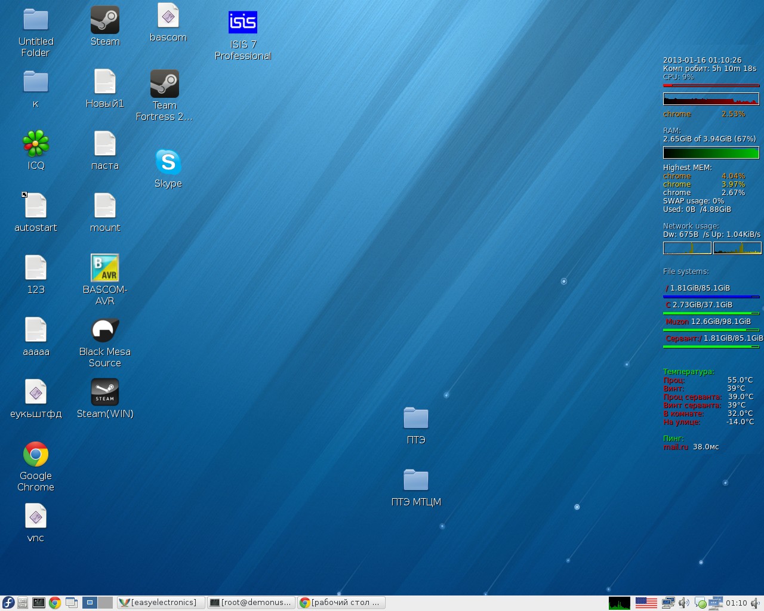764x611 pixels.
Task: Click the green CPU graph in the panel
Action: (619, 603)
